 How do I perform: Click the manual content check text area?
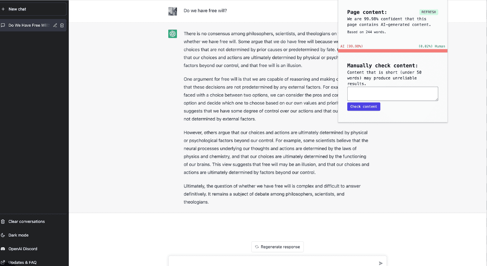393,94
